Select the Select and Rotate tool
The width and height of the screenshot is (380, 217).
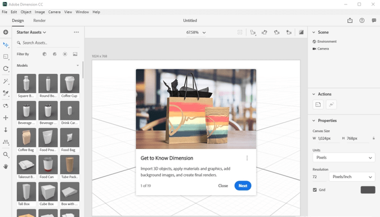tap(6, 69)
